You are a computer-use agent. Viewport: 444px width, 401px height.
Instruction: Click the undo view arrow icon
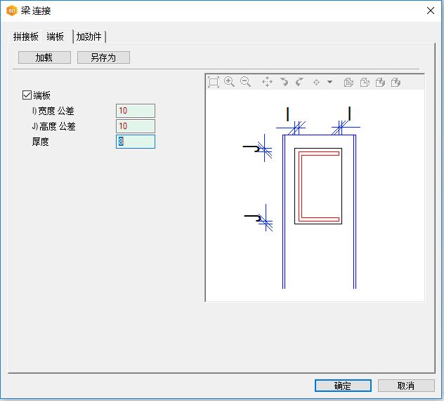point(284,82)
